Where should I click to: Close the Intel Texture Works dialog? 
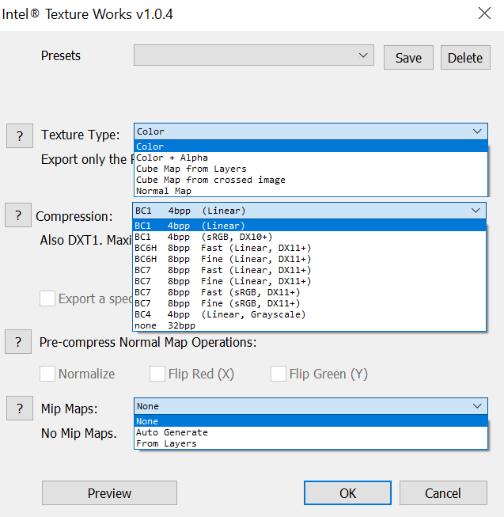coord(484,13)
